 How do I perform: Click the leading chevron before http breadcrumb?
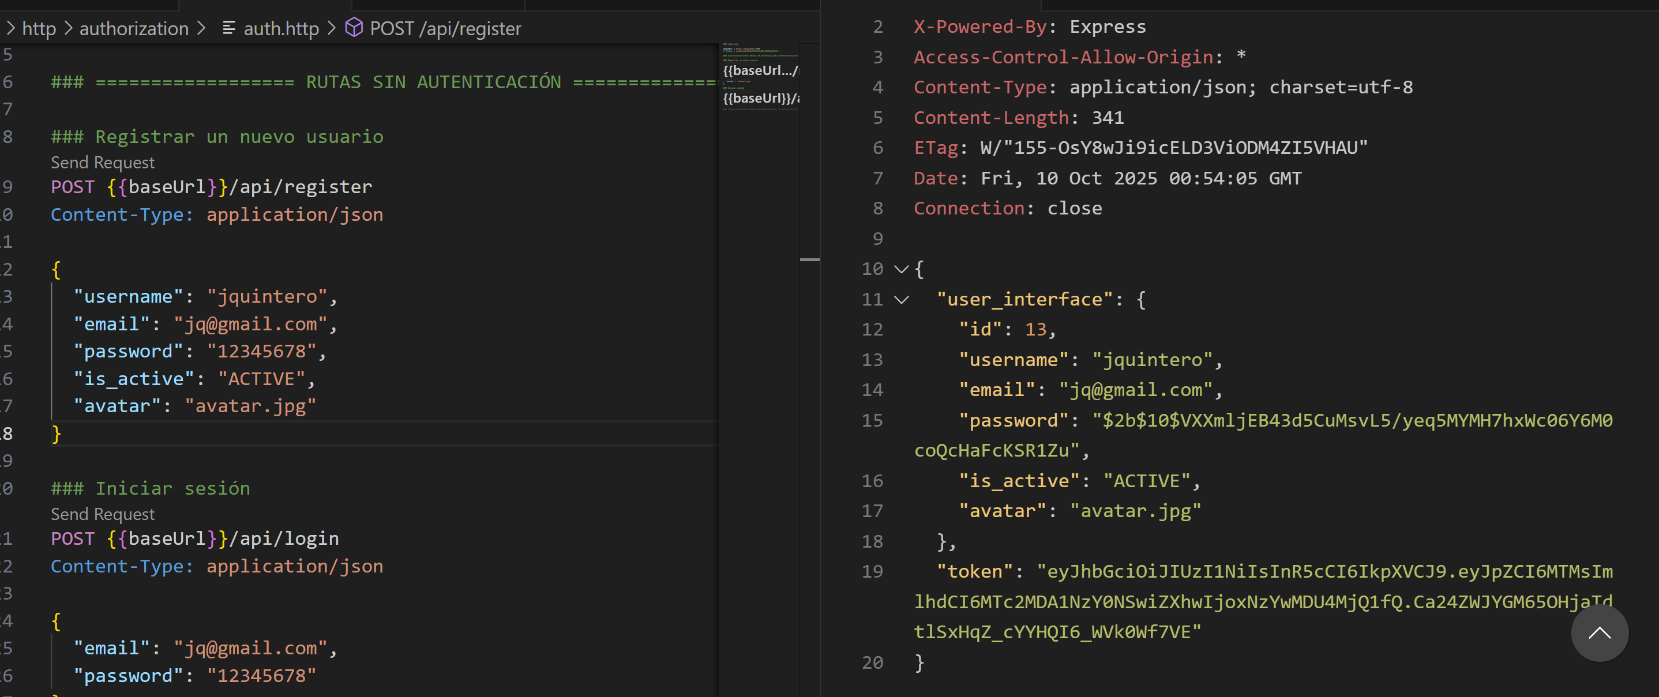10,28
